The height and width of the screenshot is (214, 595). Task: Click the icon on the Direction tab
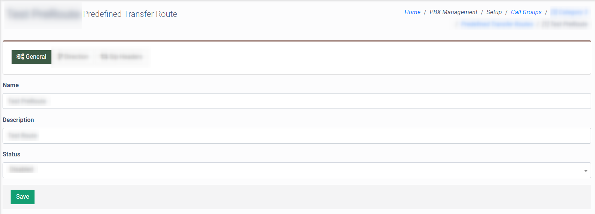click(x=60, y=57)
